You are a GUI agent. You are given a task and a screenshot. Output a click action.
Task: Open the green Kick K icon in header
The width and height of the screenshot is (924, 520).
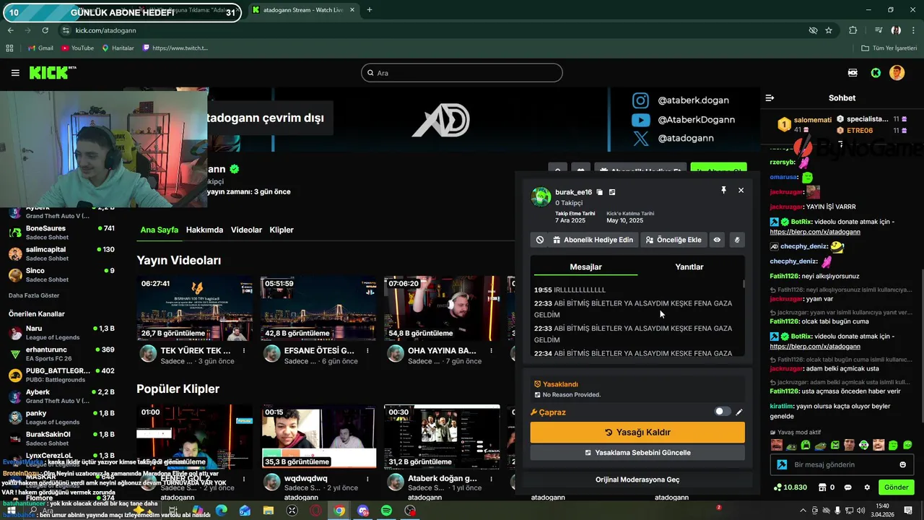pyautogui.click(x=876, y=73)
